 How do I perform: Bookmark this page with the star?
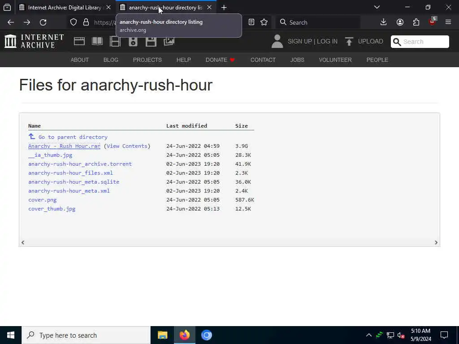[x=264, y=22]
